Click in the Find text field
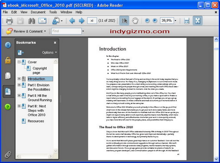This screenshot has width=220, height=163. coord(66,31)
